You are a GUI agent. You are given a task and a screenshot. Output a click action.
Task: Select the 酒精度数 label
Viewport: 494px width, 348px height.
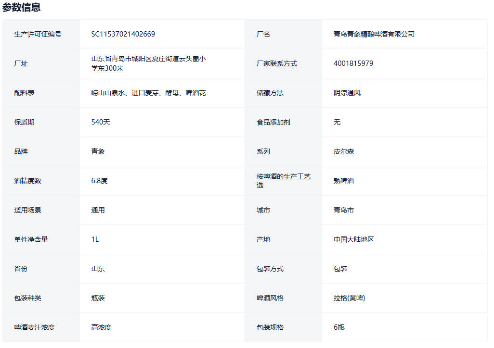pyautogui.click(x=28, y=180)
